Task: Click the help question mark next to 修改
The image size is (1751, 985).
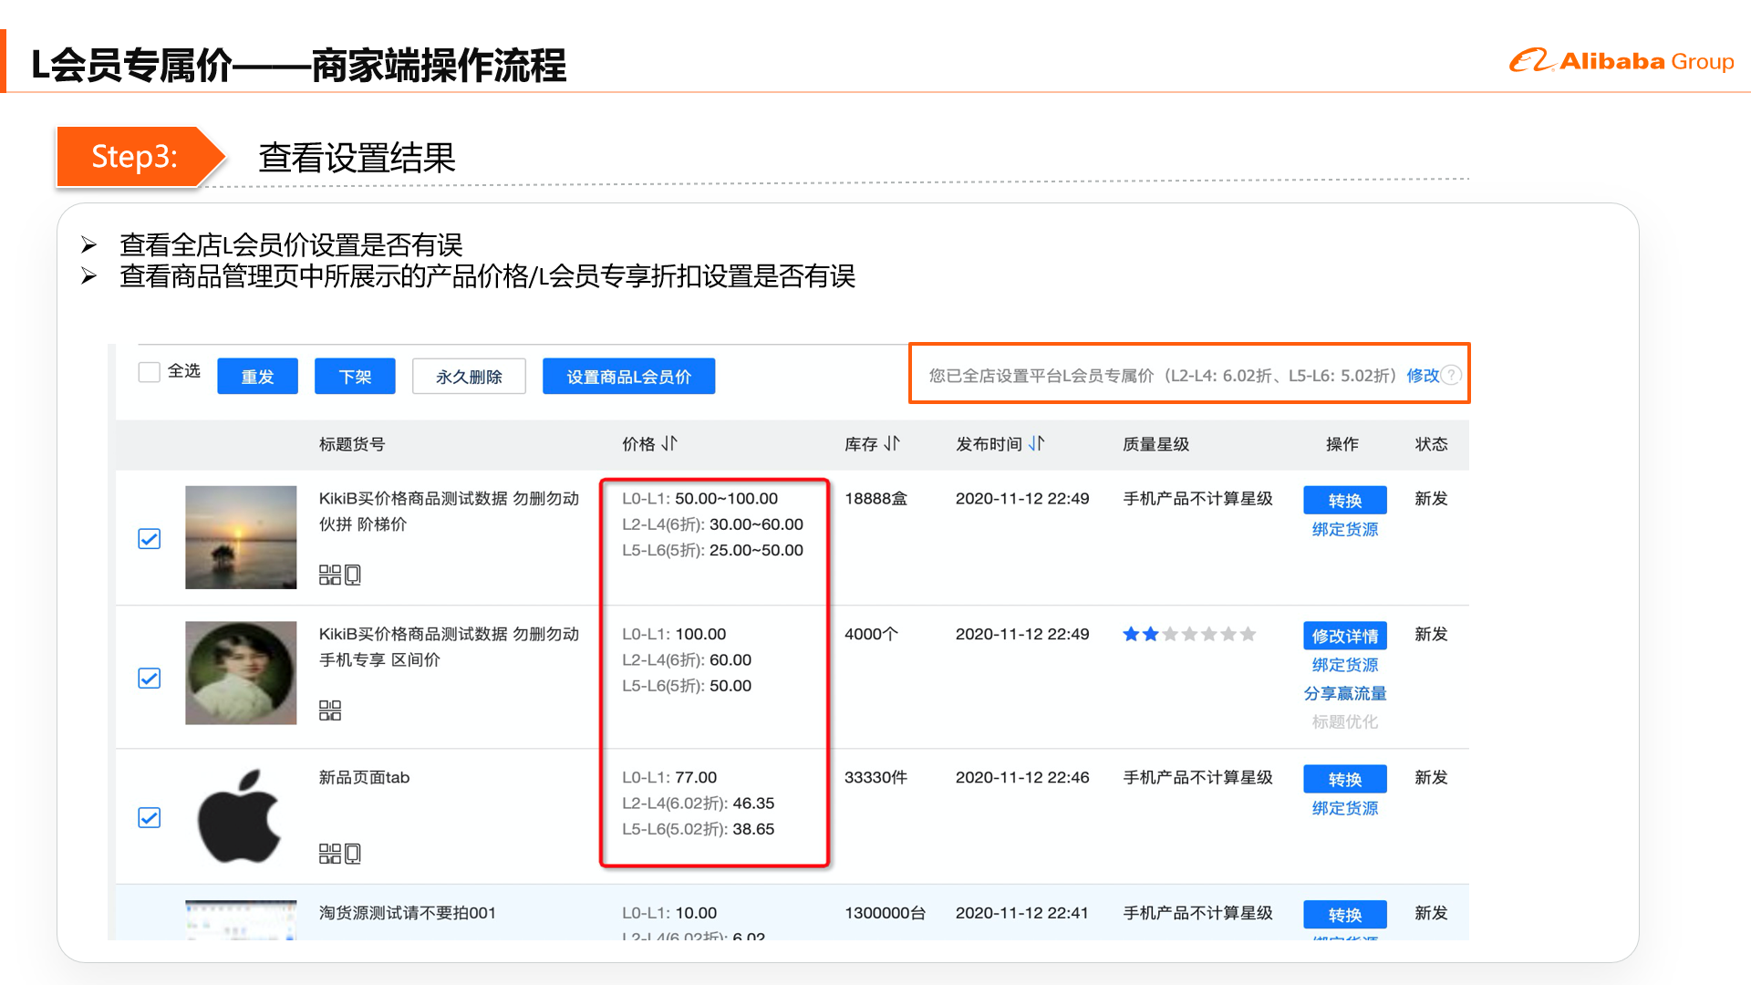Action: point(1451,375)
